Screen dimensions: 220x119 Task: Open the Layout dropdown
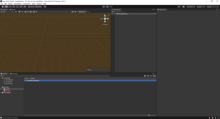pos(212,7)
